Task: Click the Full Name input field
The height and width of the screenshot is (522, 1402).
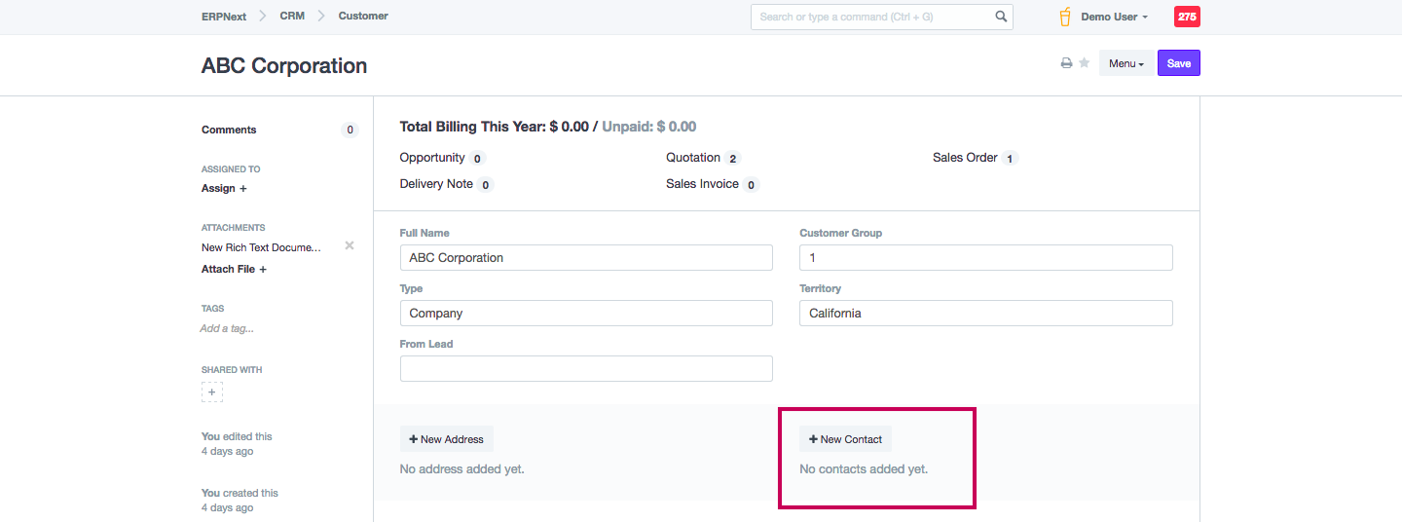Action: point(586,258)
